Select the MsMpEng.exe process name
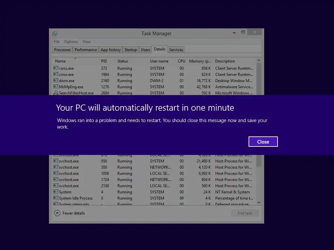 click(71, 87)
